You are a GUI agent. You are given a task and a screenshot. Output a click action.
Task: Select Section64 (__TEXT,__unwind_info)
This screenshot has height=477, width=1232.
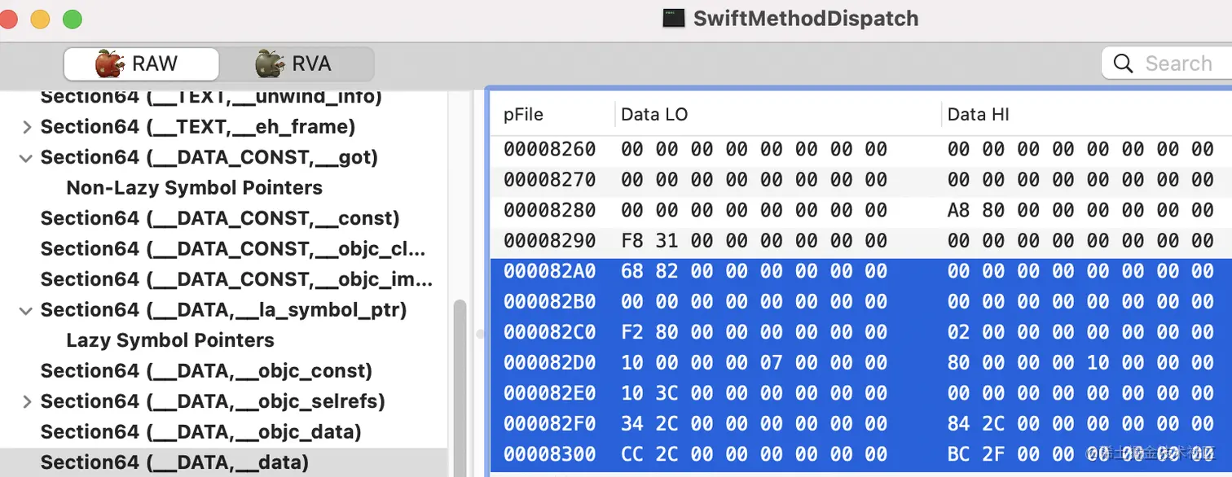point(211,97)
